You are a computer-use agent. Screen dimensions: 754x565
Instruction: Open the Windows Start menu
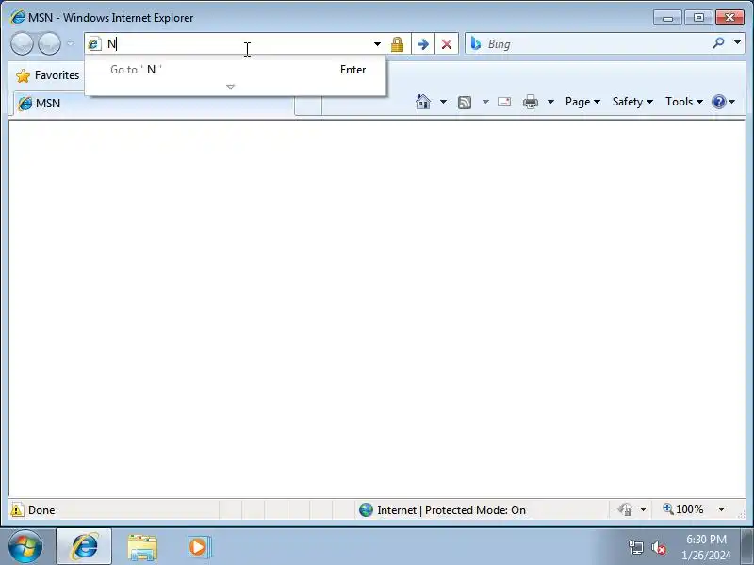point(25,547)
